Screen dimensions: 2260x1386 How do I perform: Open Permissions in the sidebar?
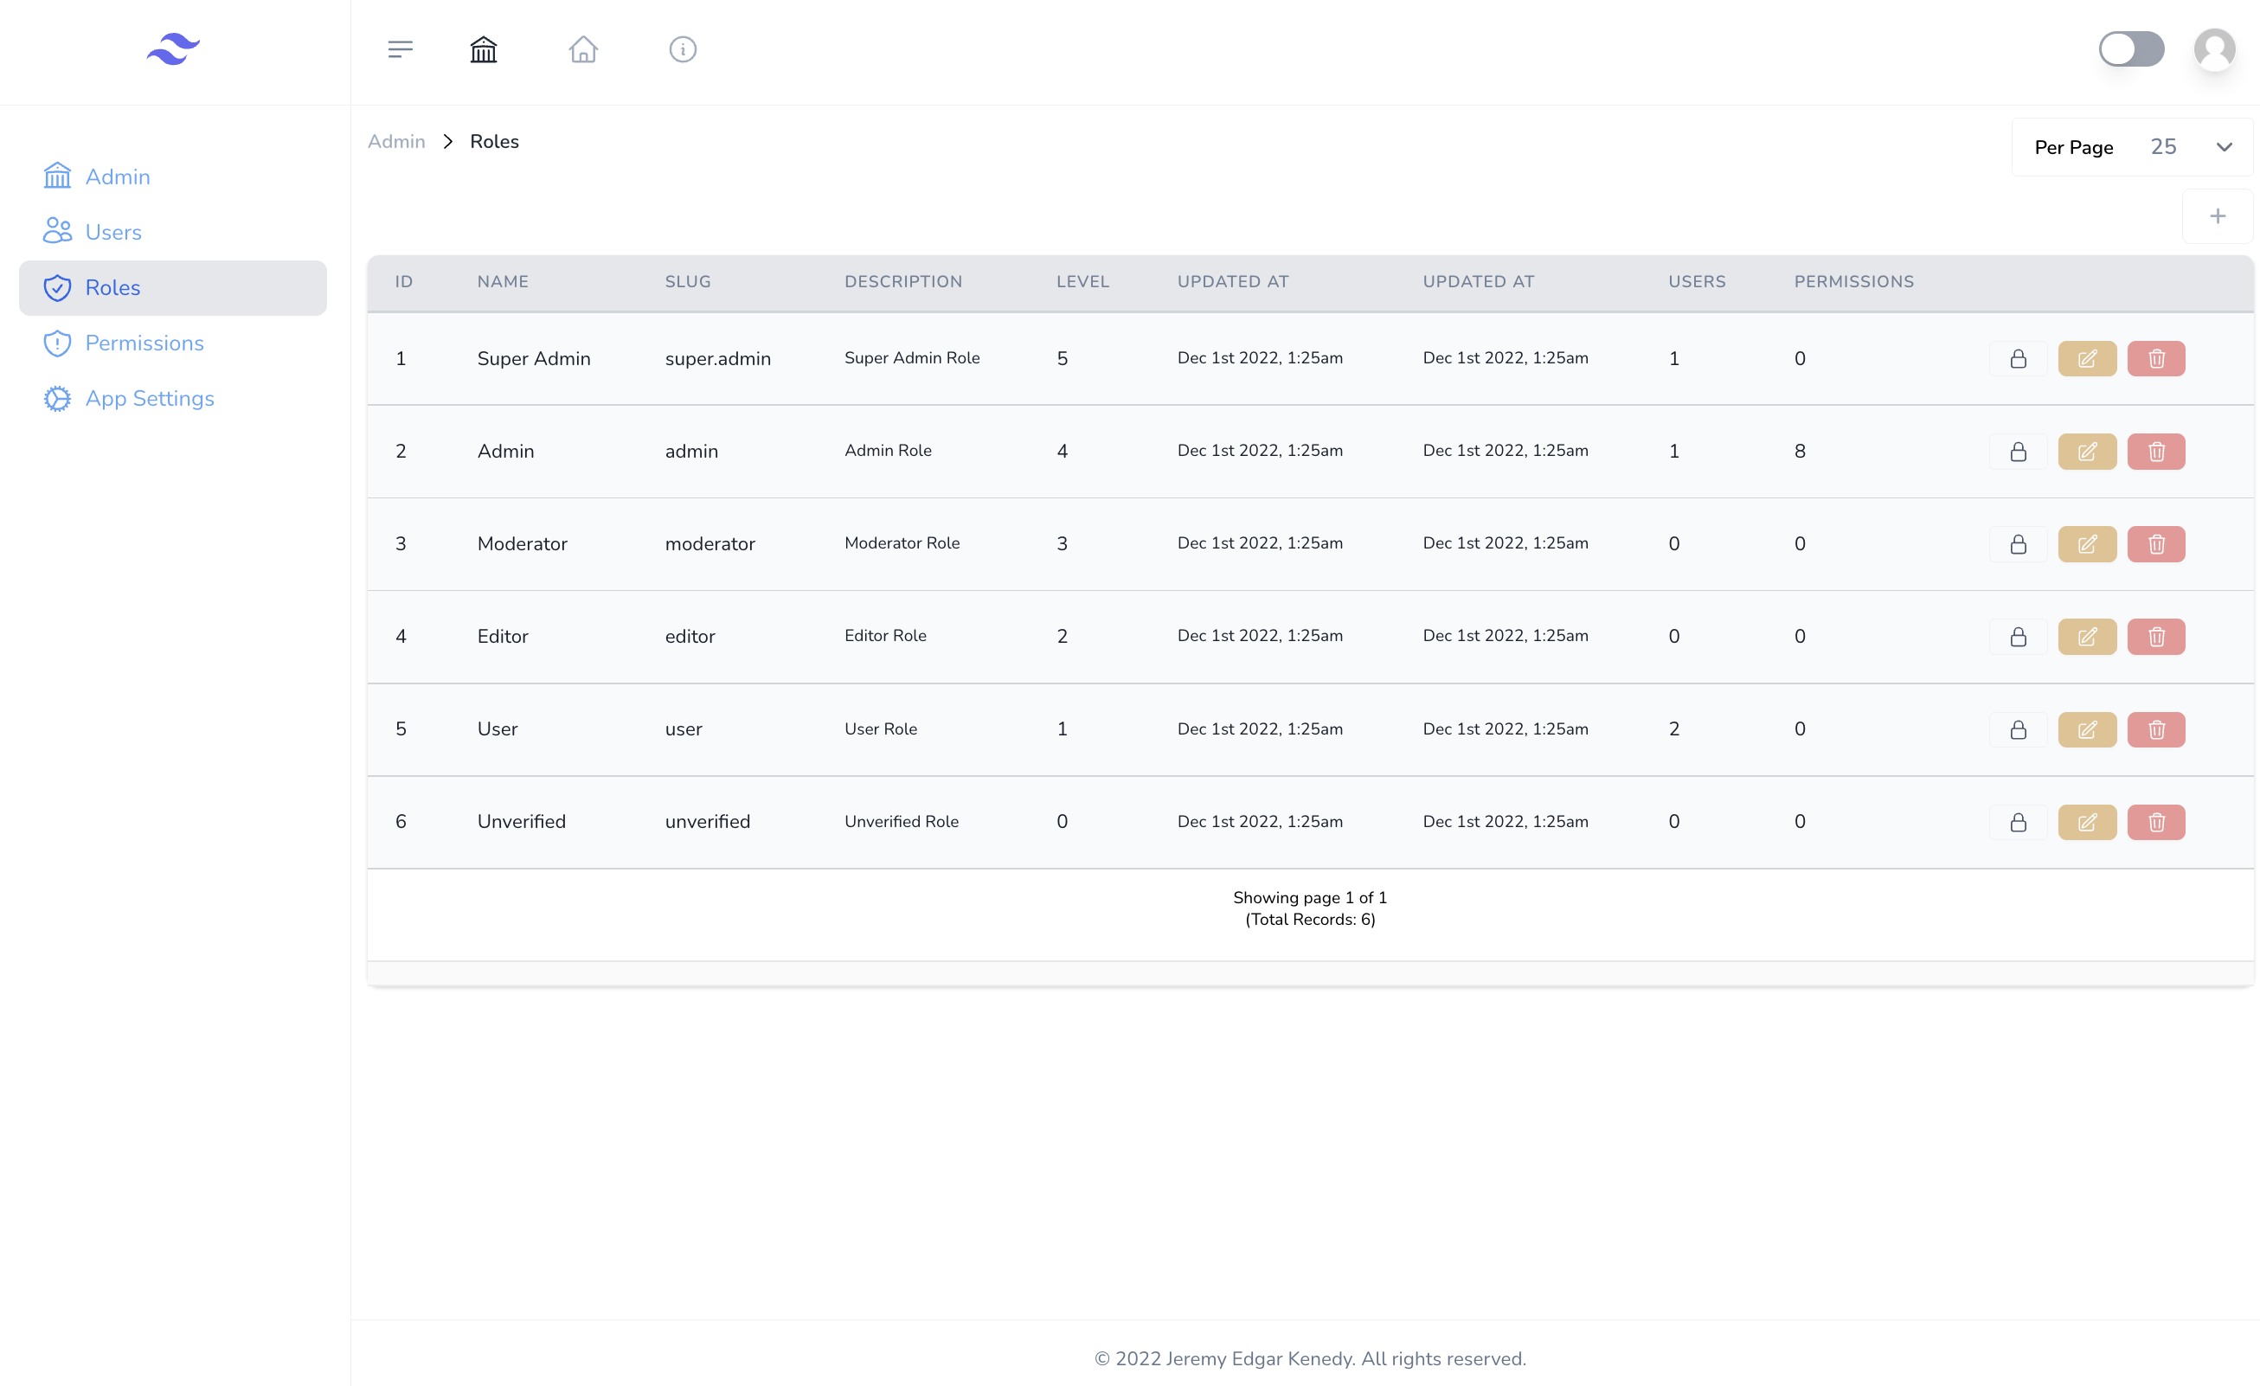144,343
